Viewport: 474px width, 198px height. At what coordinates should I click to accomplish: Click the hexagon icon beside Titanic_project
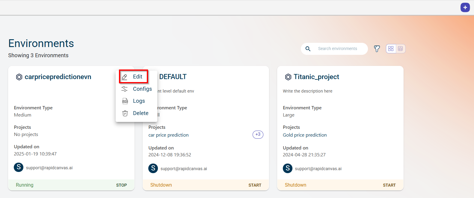tap(288, 77)
